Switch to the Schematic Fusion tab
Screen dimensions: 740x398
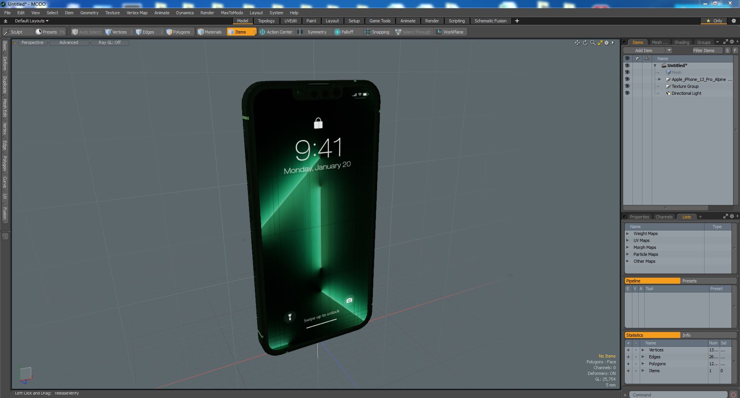(490, 21)
